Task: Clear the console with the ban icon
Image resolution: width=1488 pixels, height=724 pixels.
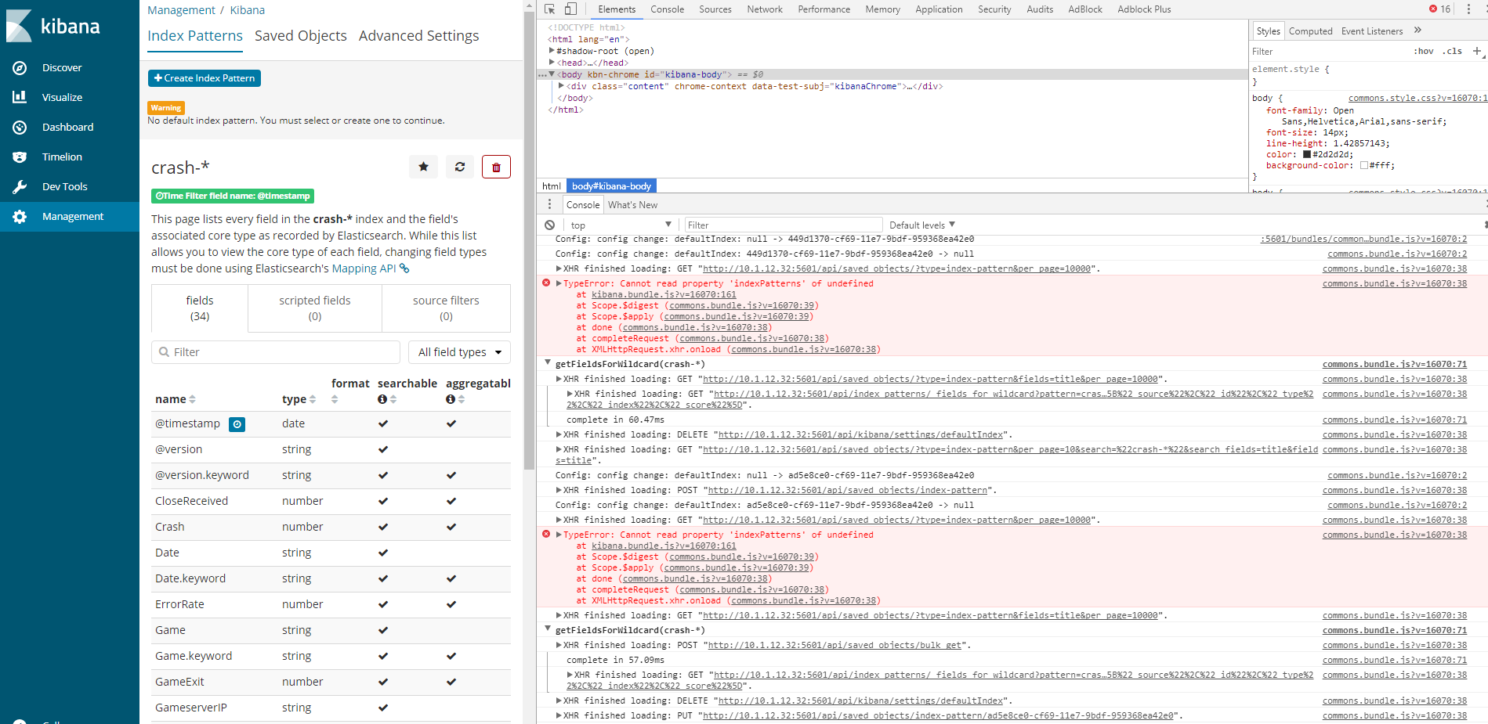Action: point(550,225)
